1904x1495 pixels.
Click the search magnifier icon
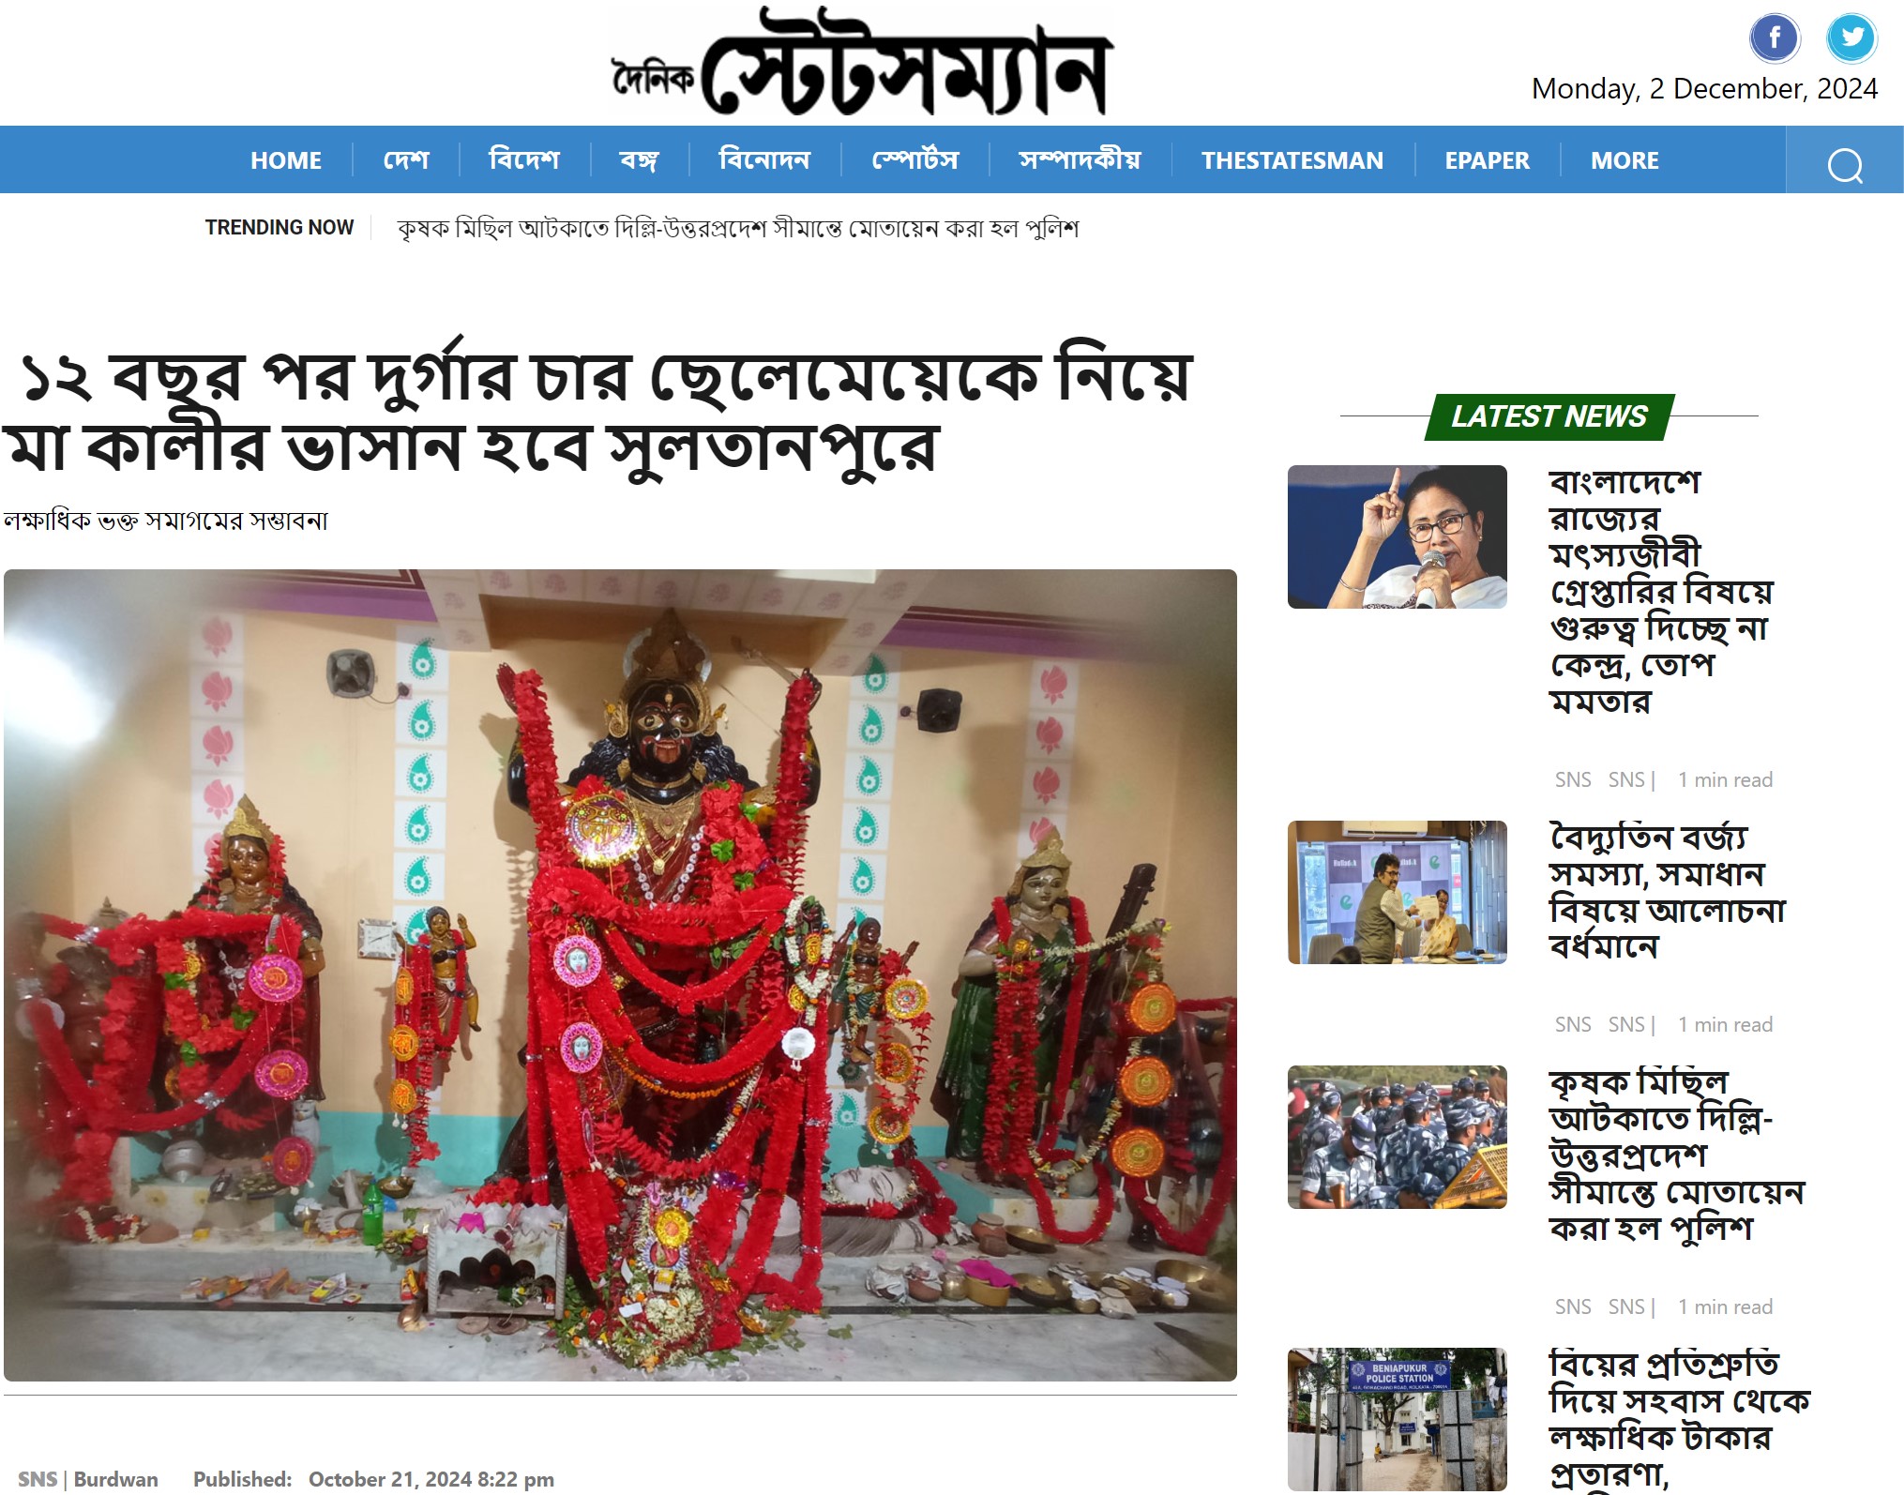coord(1845,165)
